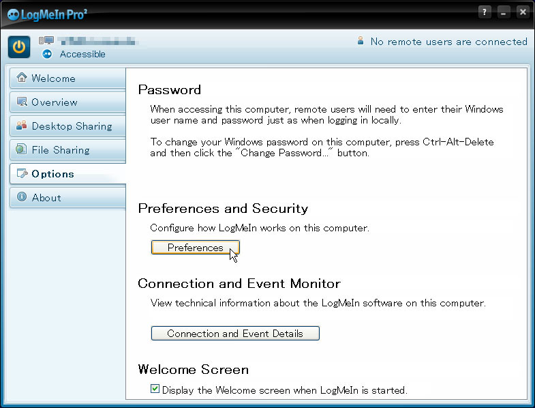Minimize the LogMeIn window
Viewport: 535px width, 408px height.
tap(504, 12)
